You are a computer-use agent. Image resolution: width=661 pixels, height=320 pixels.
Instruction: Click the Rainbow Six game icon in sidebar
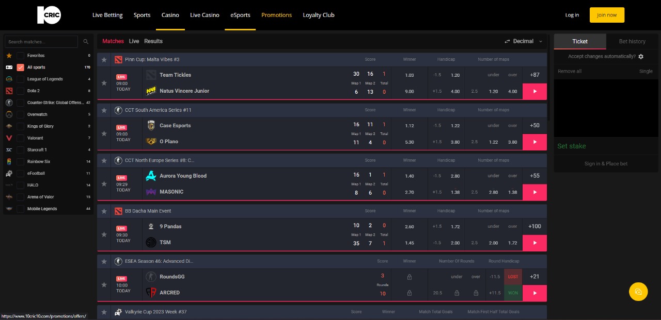coord(9,161)
